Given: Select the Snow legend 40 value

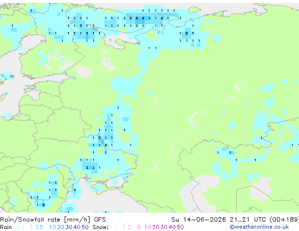Looking at the screenshot, I should pos(172,227).
